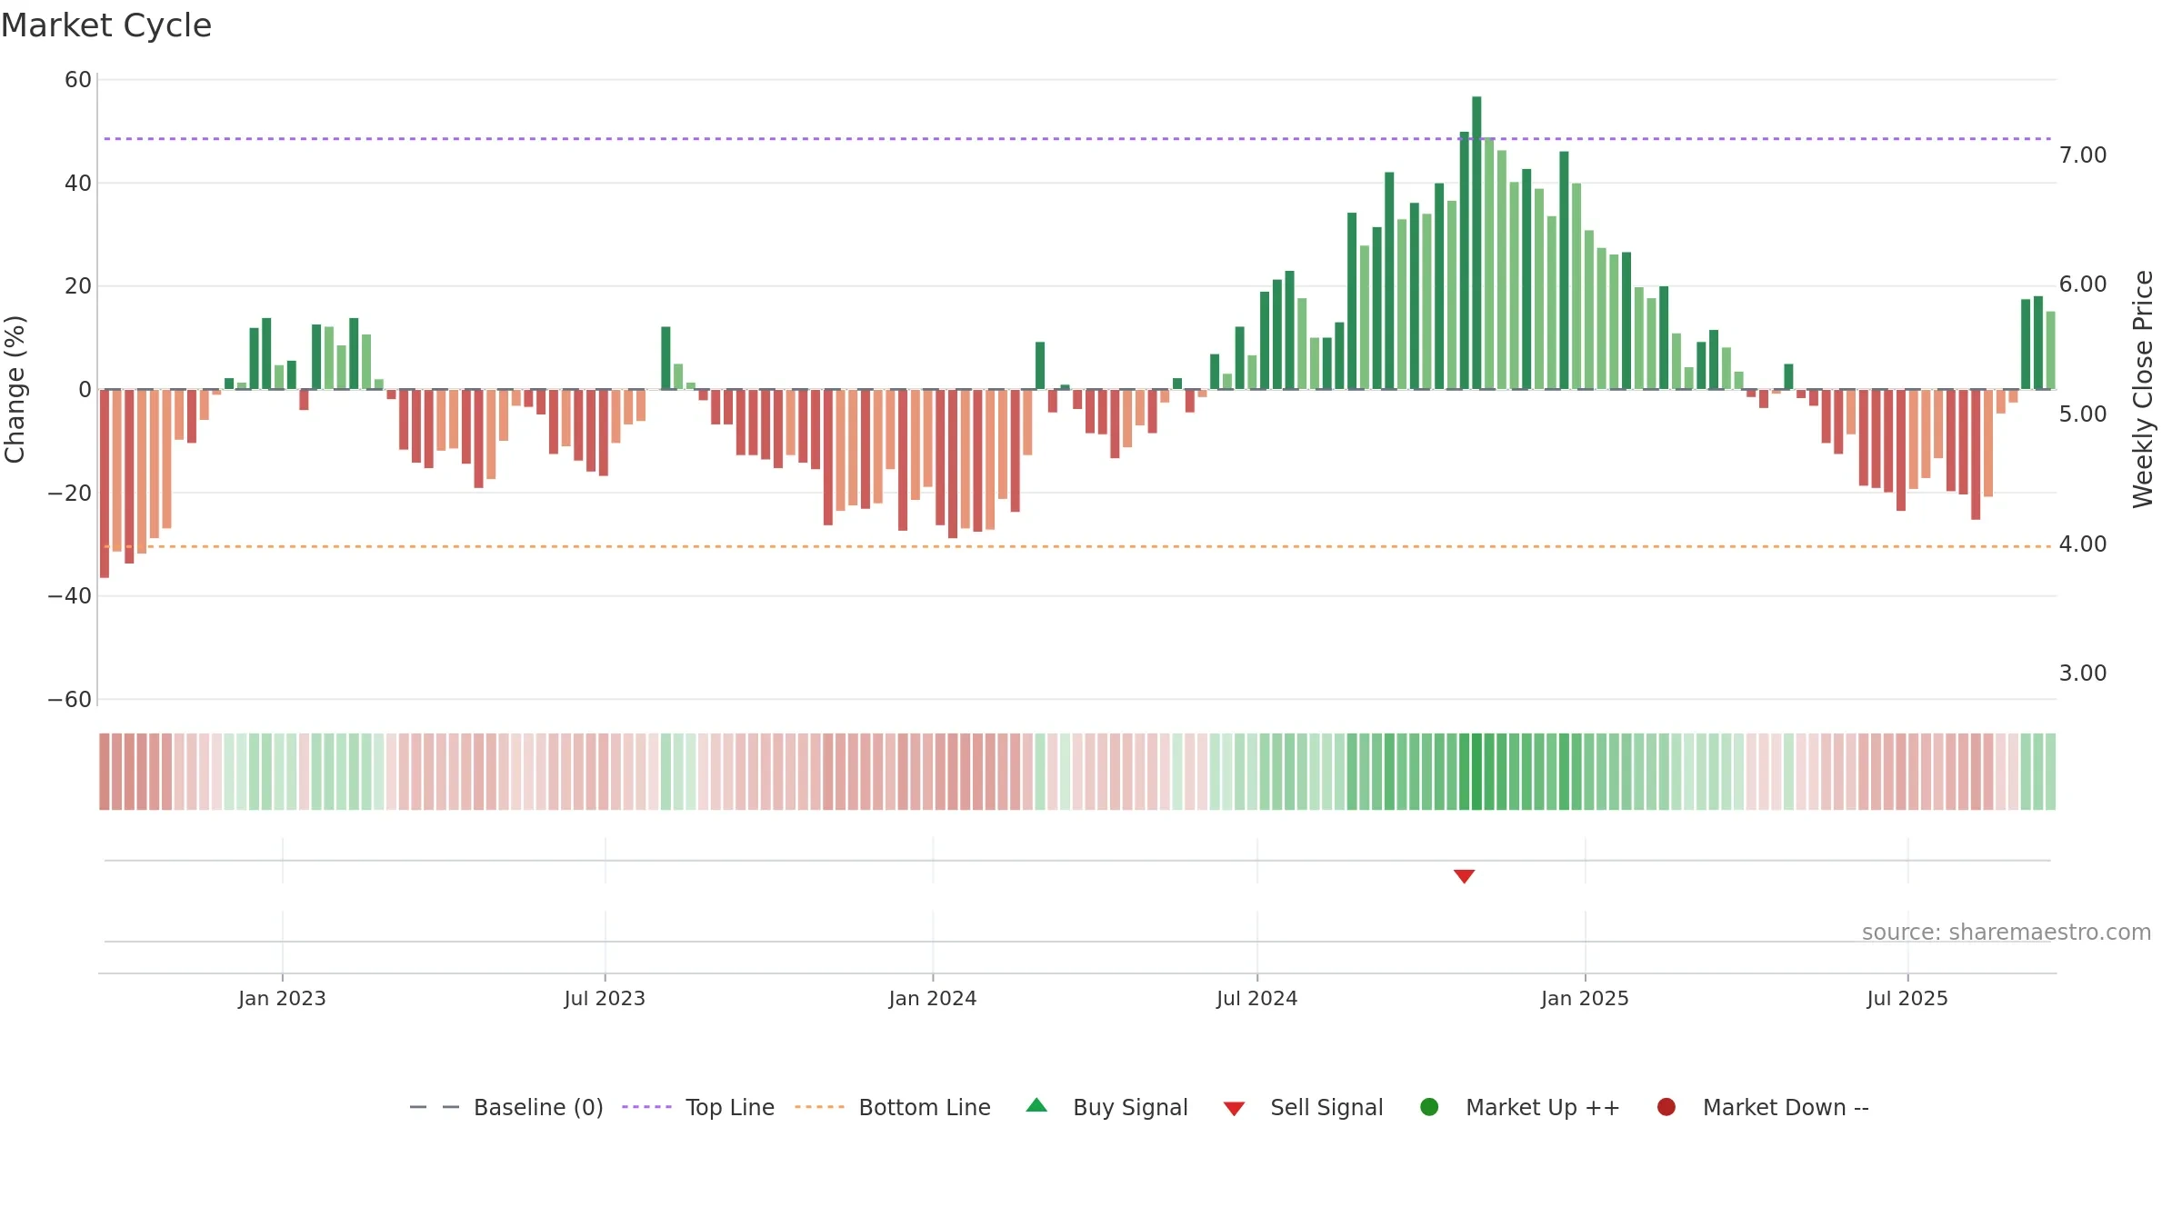Click the Jan 2025 axis label

[x=1585, y=999]
